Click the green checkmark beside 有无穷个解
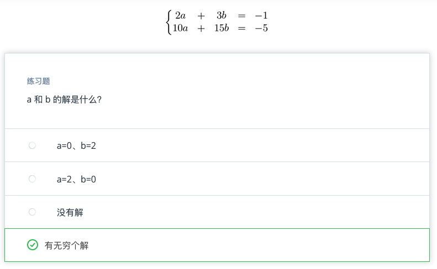Image resolution: width=437 pixels, height=269 pixels. point(33,245)
